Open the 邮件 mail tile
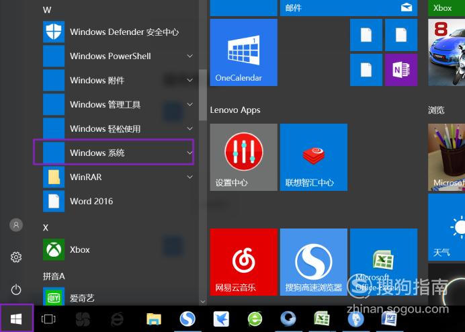465x332 pixels. [349, 7]
